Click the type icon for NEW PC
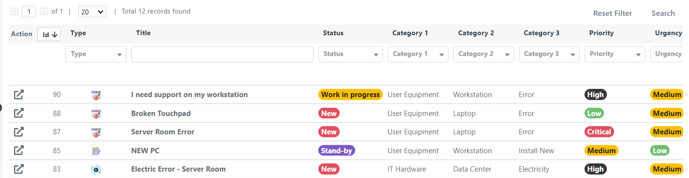 [x=96, y=151]
